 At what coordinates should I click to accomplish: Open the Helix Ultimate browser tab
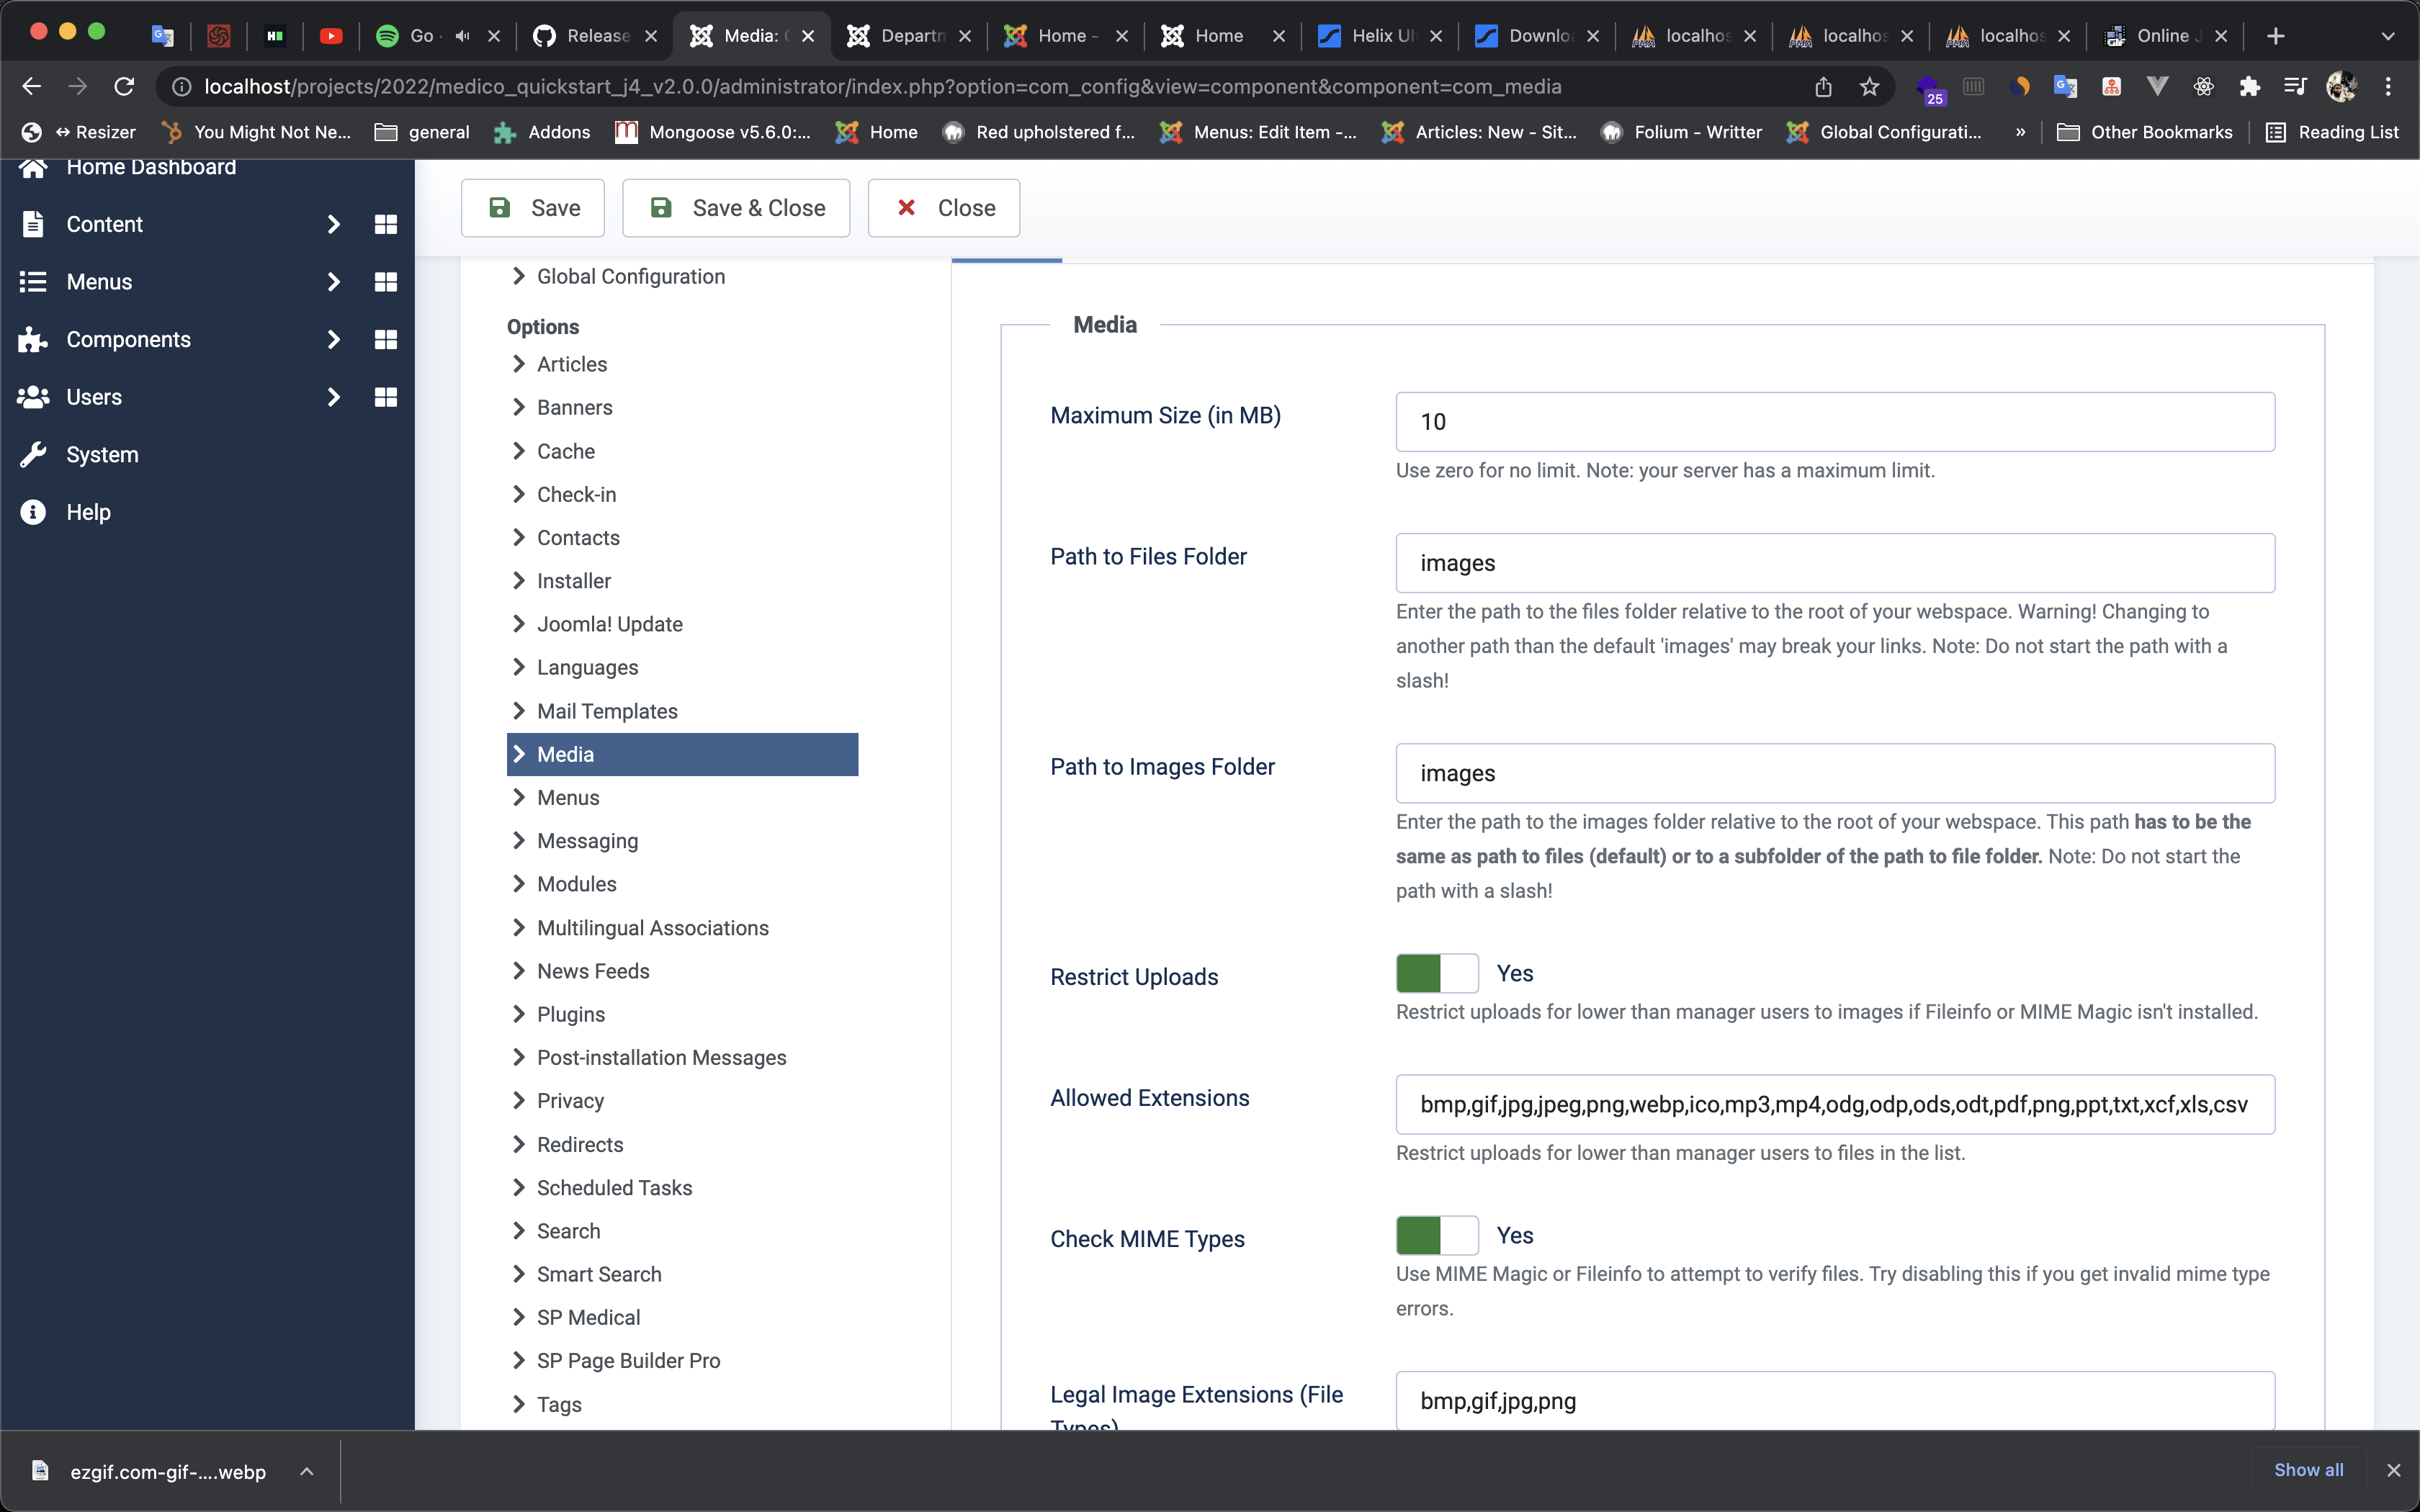click(x=1380, y=35)
